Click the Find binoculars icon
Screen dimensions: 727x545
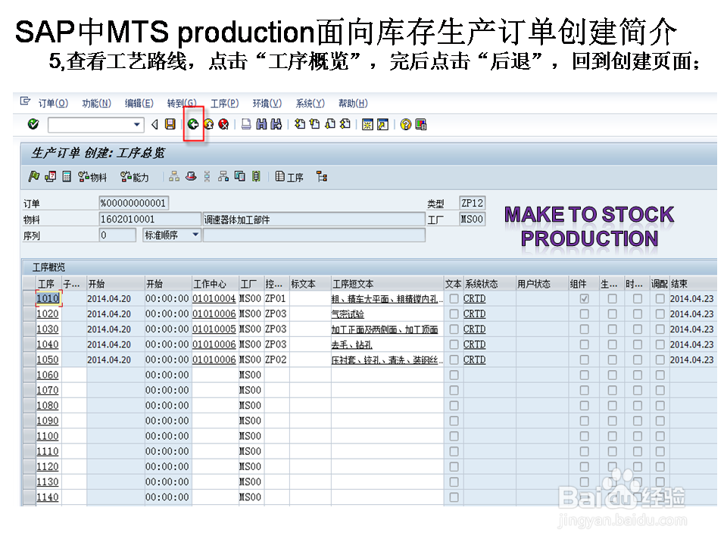click(261, 124)
